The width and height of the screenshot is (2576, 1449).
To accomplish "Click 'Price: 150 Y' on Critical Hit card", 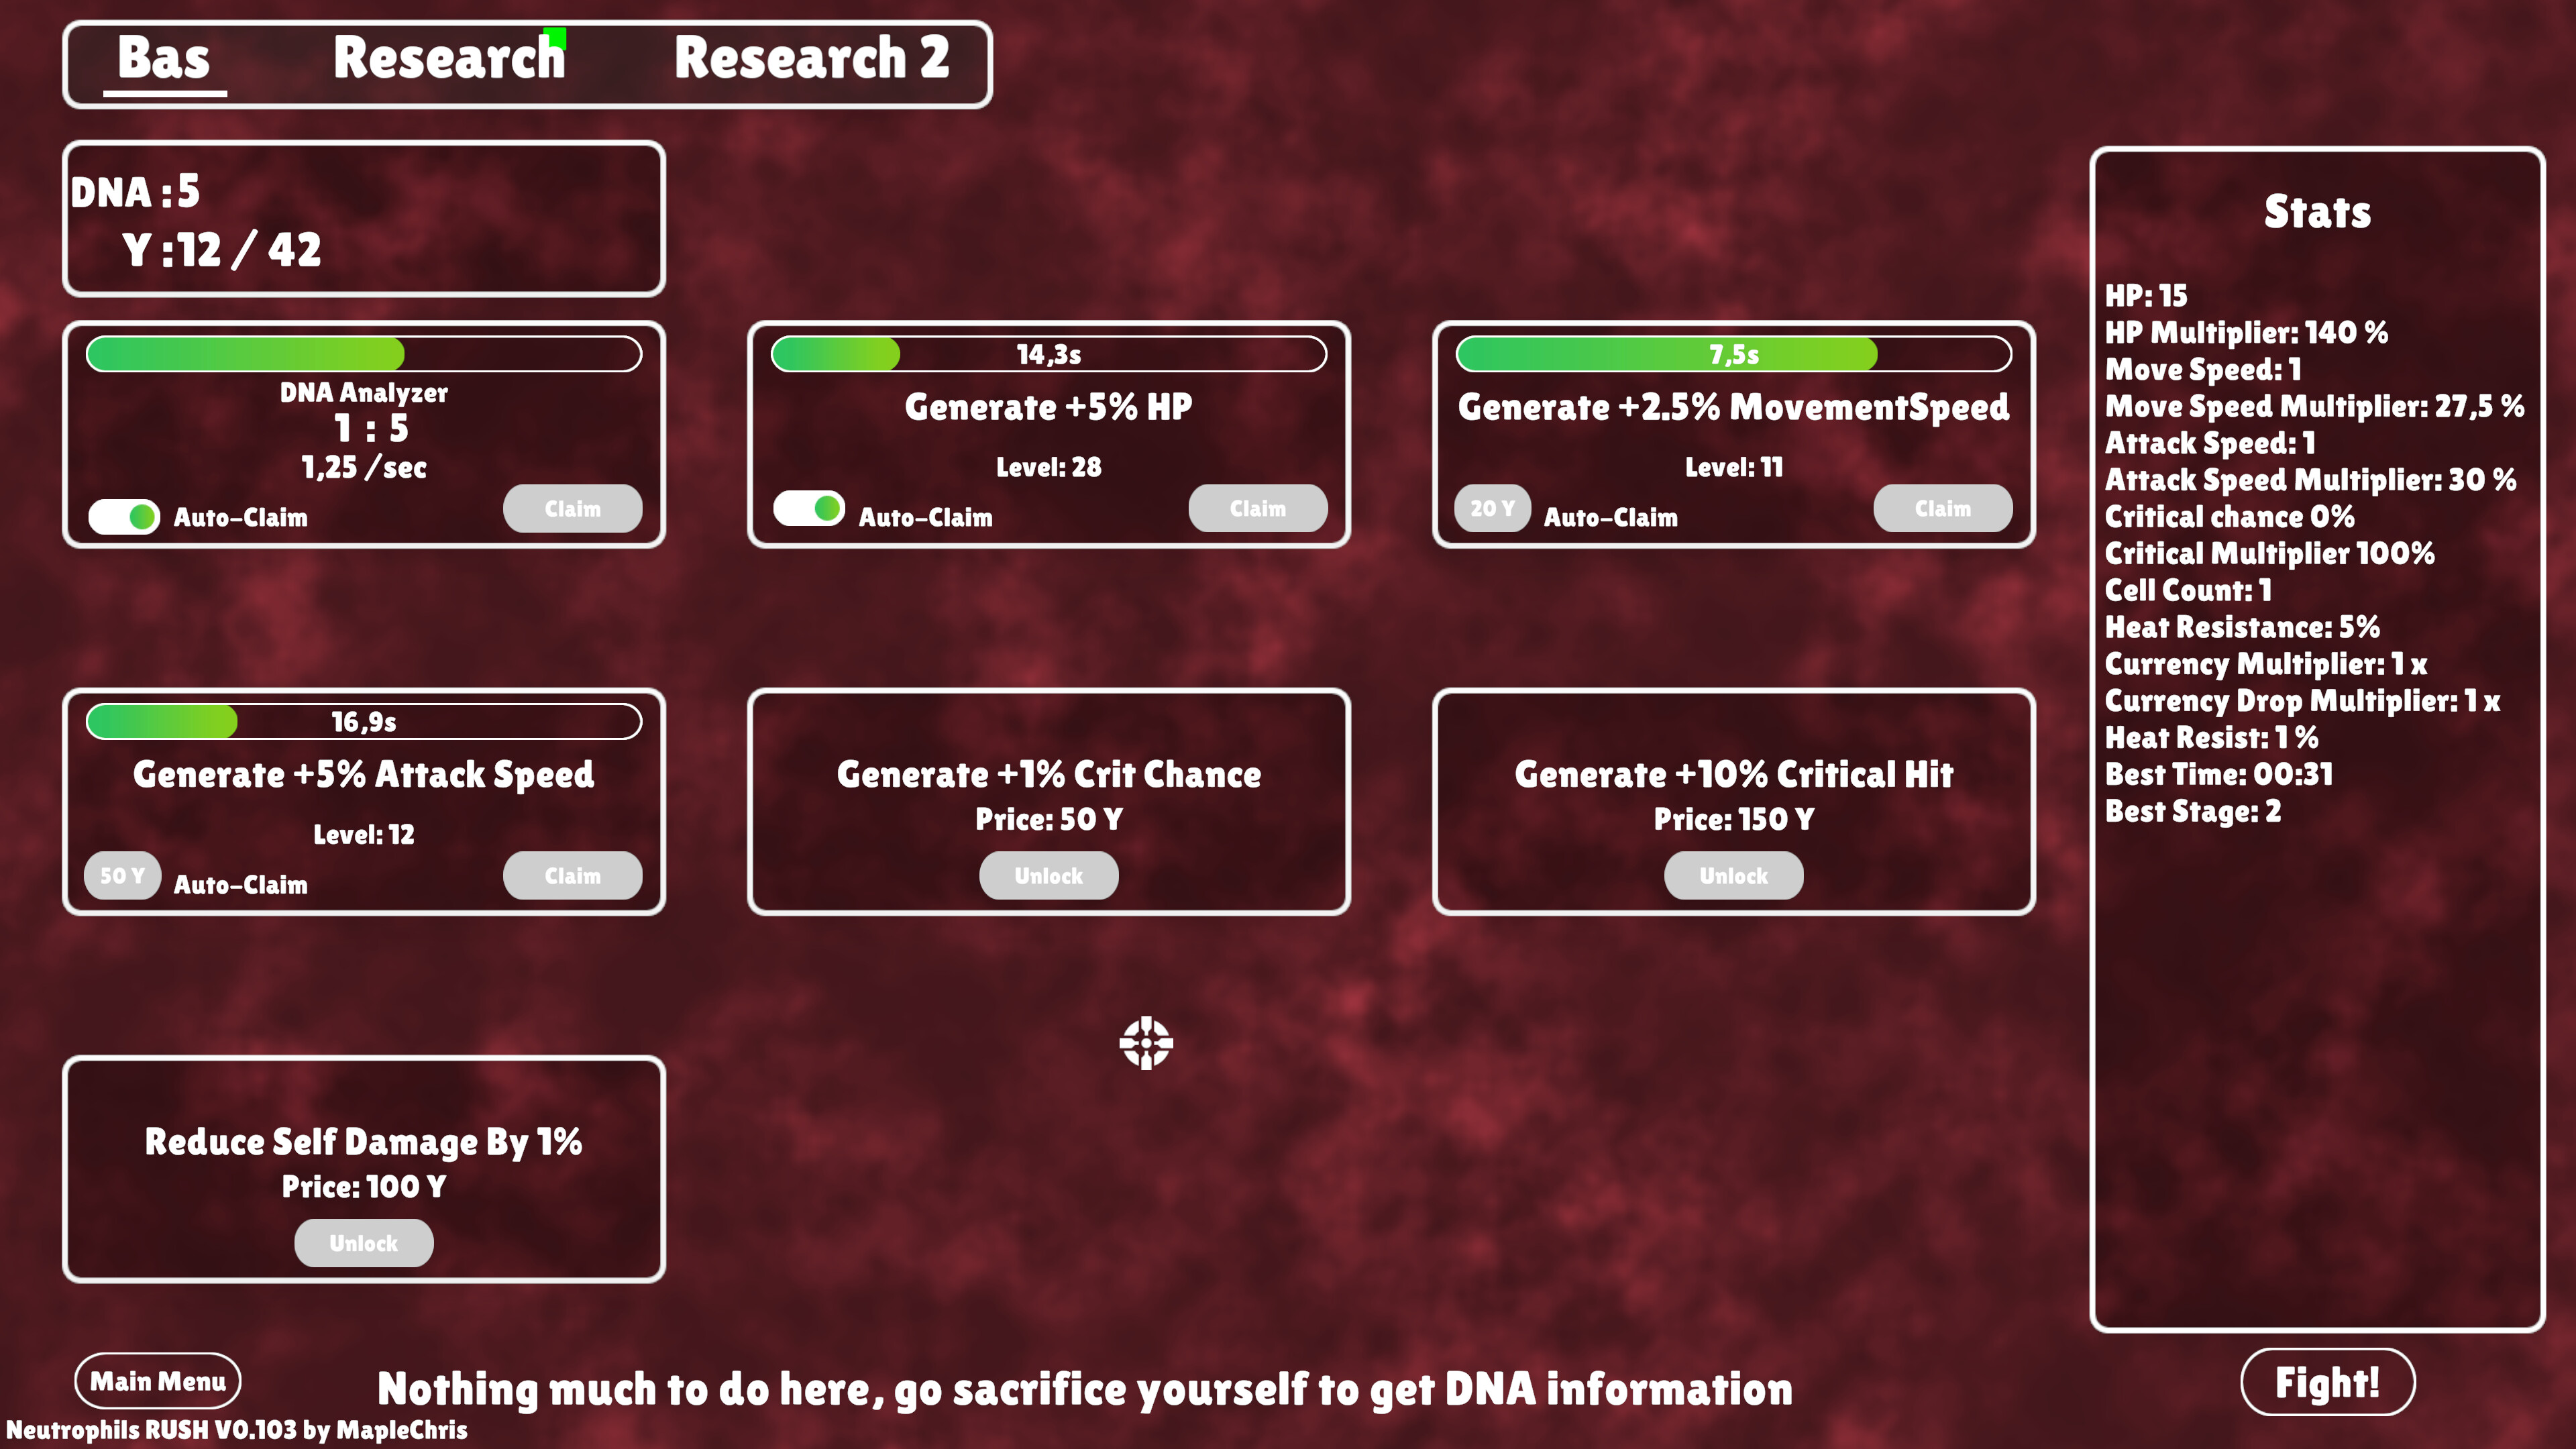I will point(1734,819).
